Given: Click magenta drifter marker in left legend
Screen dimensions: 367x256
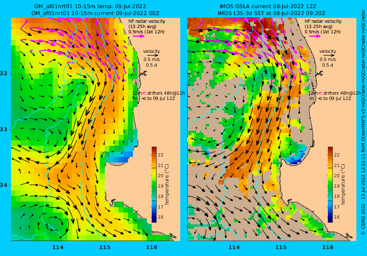Looking at the screenshot, I should click(x=144, y=93).
